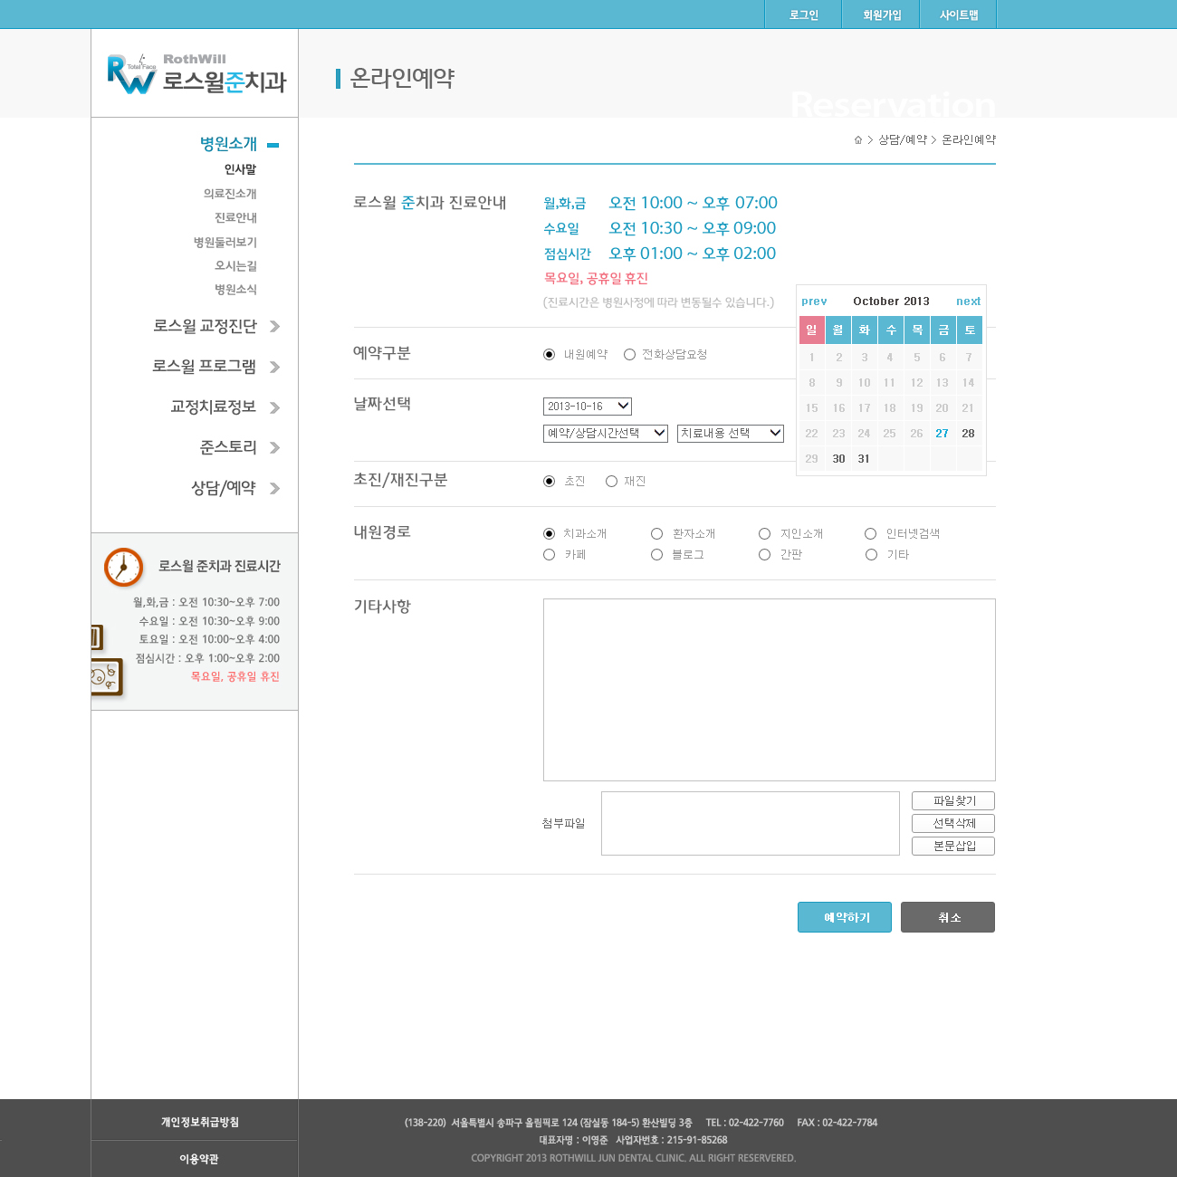Select the 전화상담요청 radio button
Viewport: 1177px width, 1177px height.
629,355
